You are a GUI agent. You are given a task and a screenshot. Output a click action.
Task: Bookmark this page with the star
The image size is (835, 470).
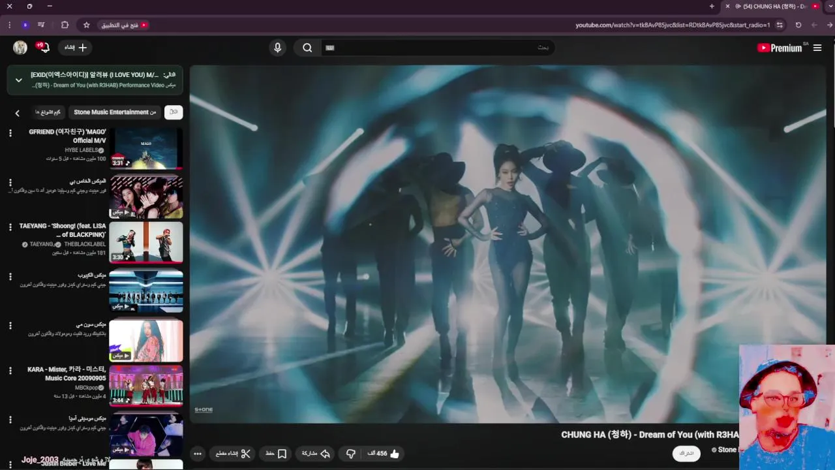[86, 25]
